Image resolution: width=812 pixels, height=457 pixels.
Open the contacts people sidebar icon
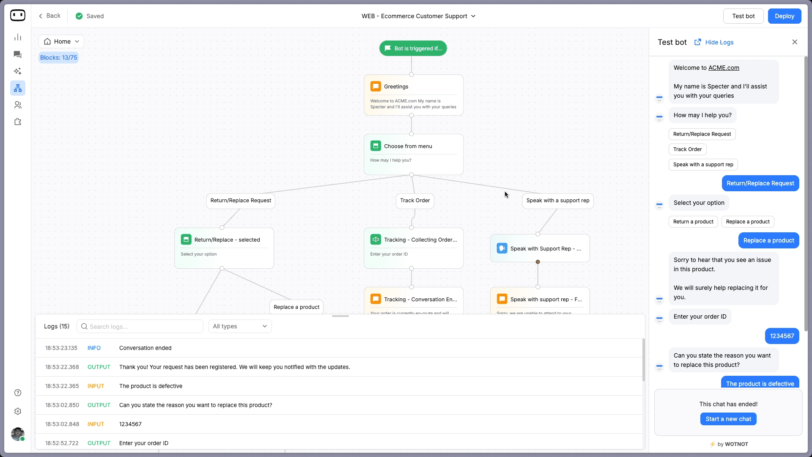click(18, 105)
